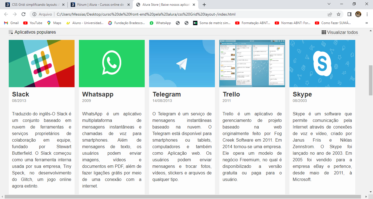Viewport: 373px width, 199px height.
Task: Click the browser forward arrow
Action: point(15,14)
